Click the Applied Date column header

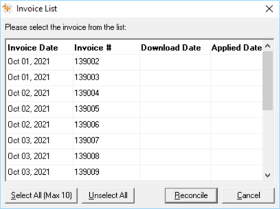coord(236,48)
